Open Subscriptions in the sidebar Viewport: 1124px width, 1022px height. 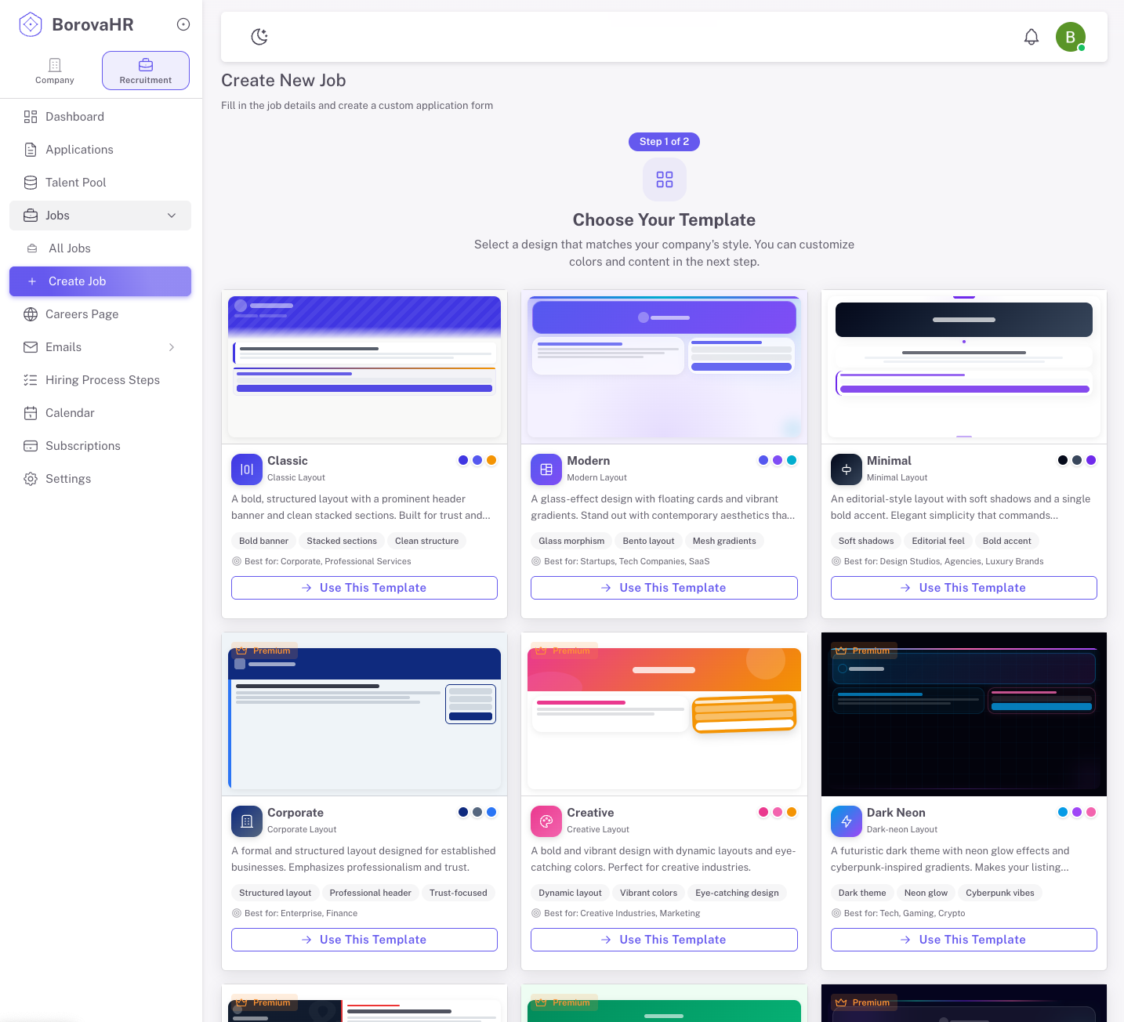click(x=82, y=445)
